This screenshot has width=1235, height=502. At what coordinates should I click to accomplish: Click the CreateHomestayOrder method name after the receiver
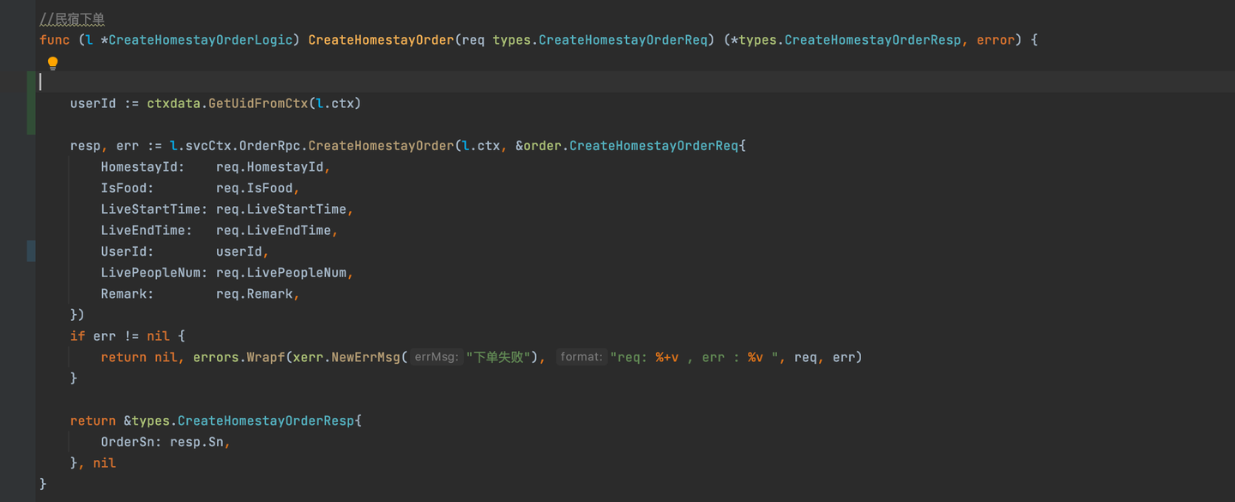pos(381,39)
